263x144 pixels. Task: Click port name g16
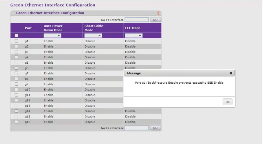[27, 122]
